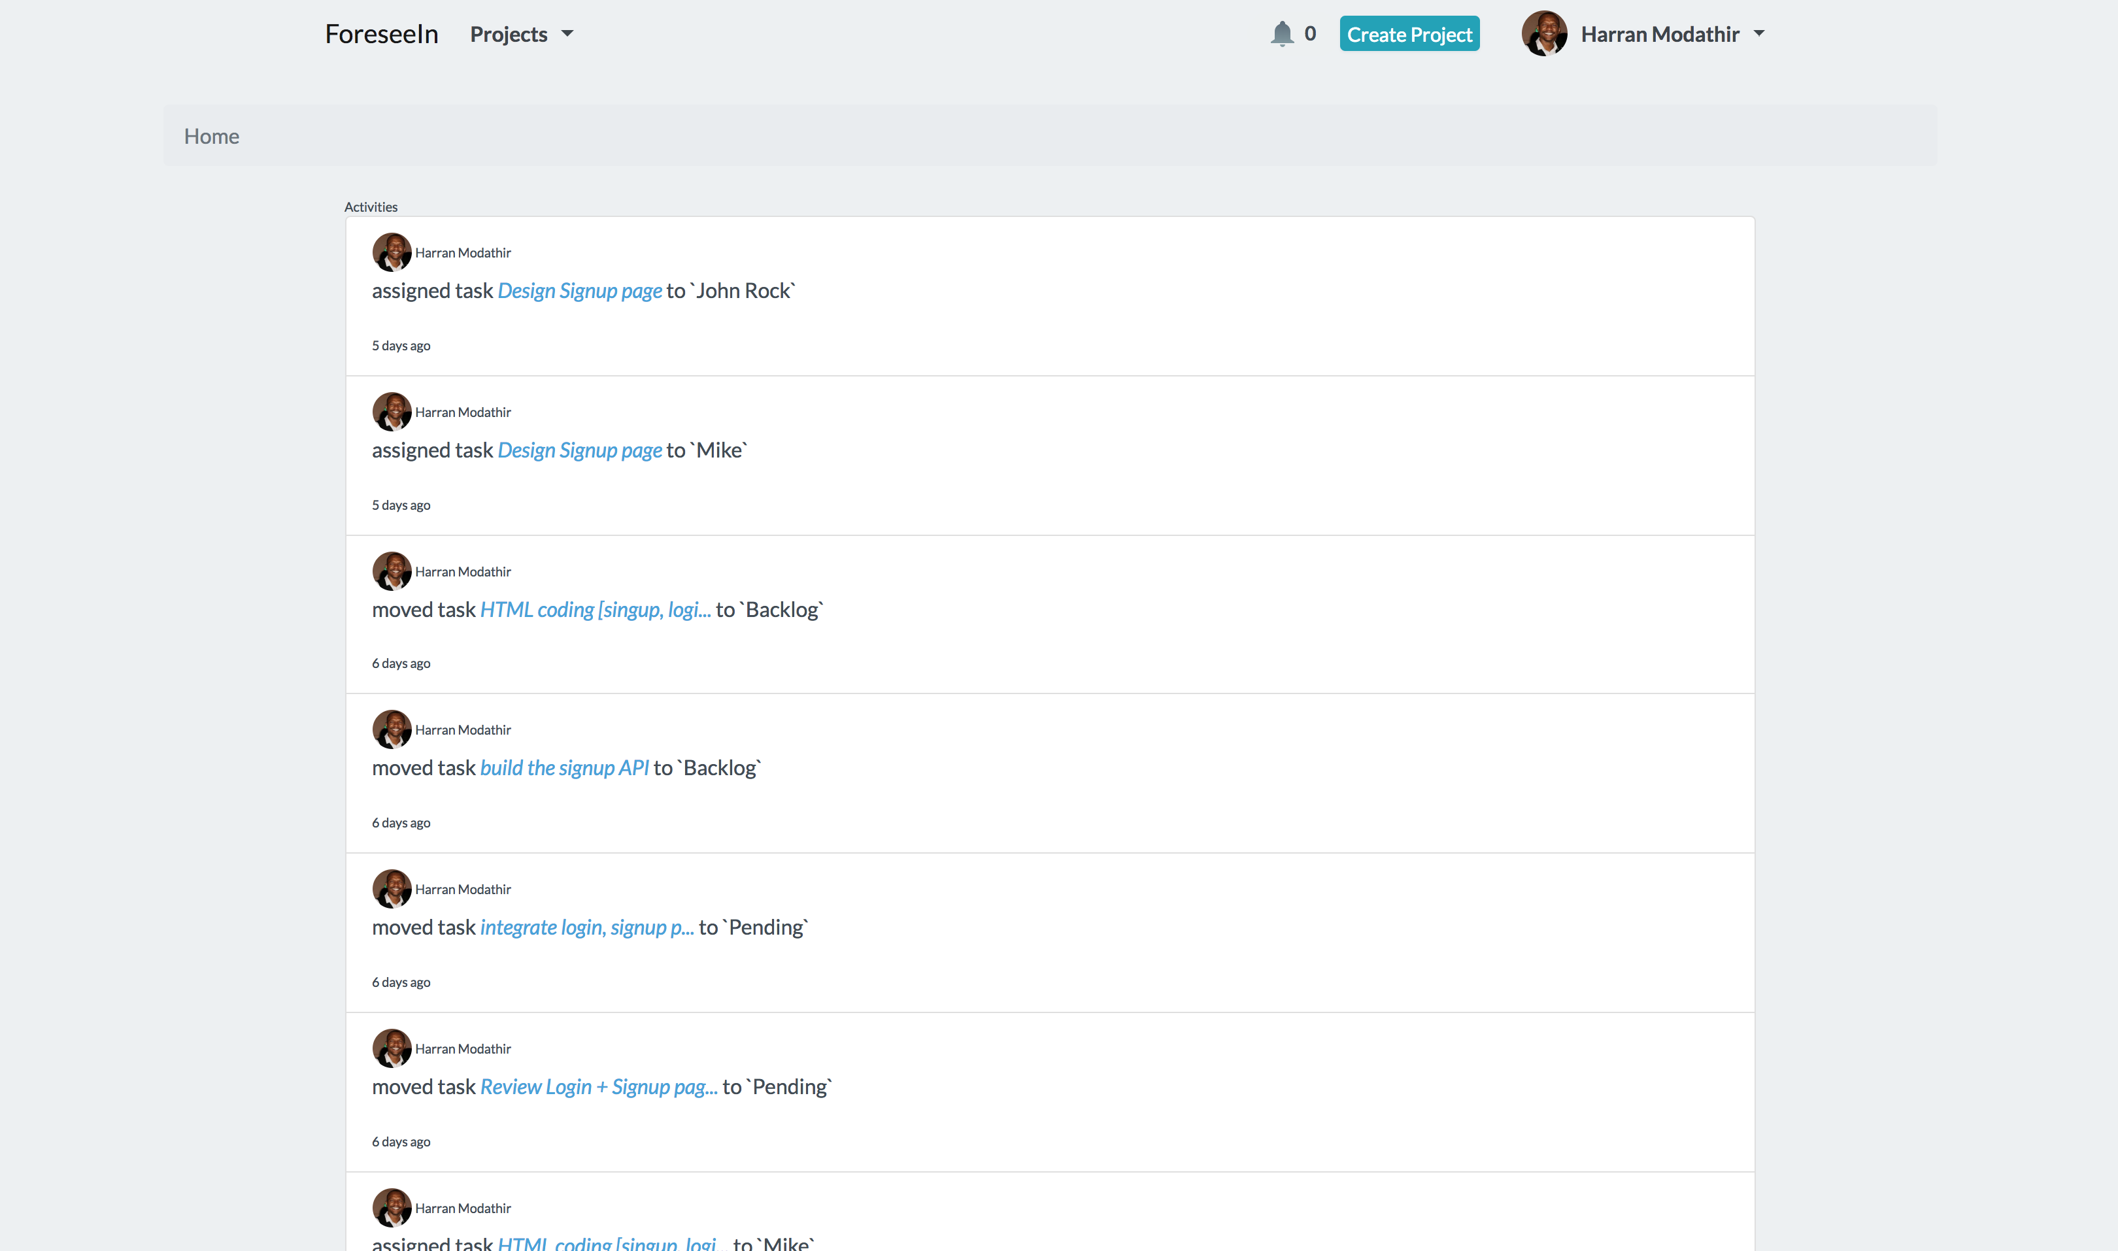Click avatar on HTML coding Backlog activity
2118x1251 pixels.
[392, 571]
